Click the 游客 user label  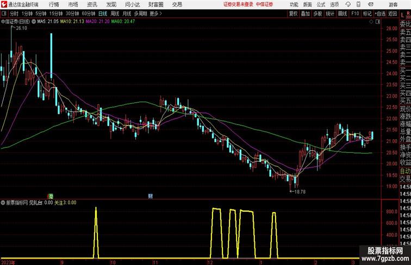[x=393, y=4]
